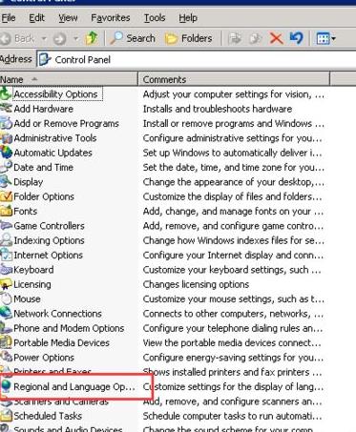Select the Game Controllers icon
The height and width of the screenshot is (432, 356).
pyautogui.click(x=6, y=226)
